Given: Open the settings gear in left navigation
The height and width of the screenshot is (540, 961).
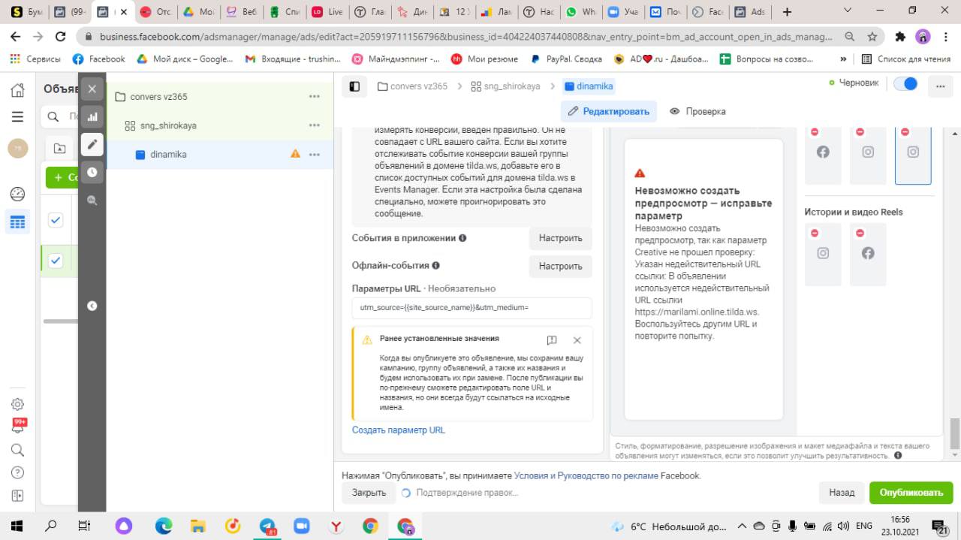Looking at the screenshot, I should click(x=17, y=404).
